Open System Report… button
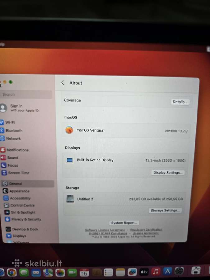Viewport: 210px width, 280px height. (124, 223)
